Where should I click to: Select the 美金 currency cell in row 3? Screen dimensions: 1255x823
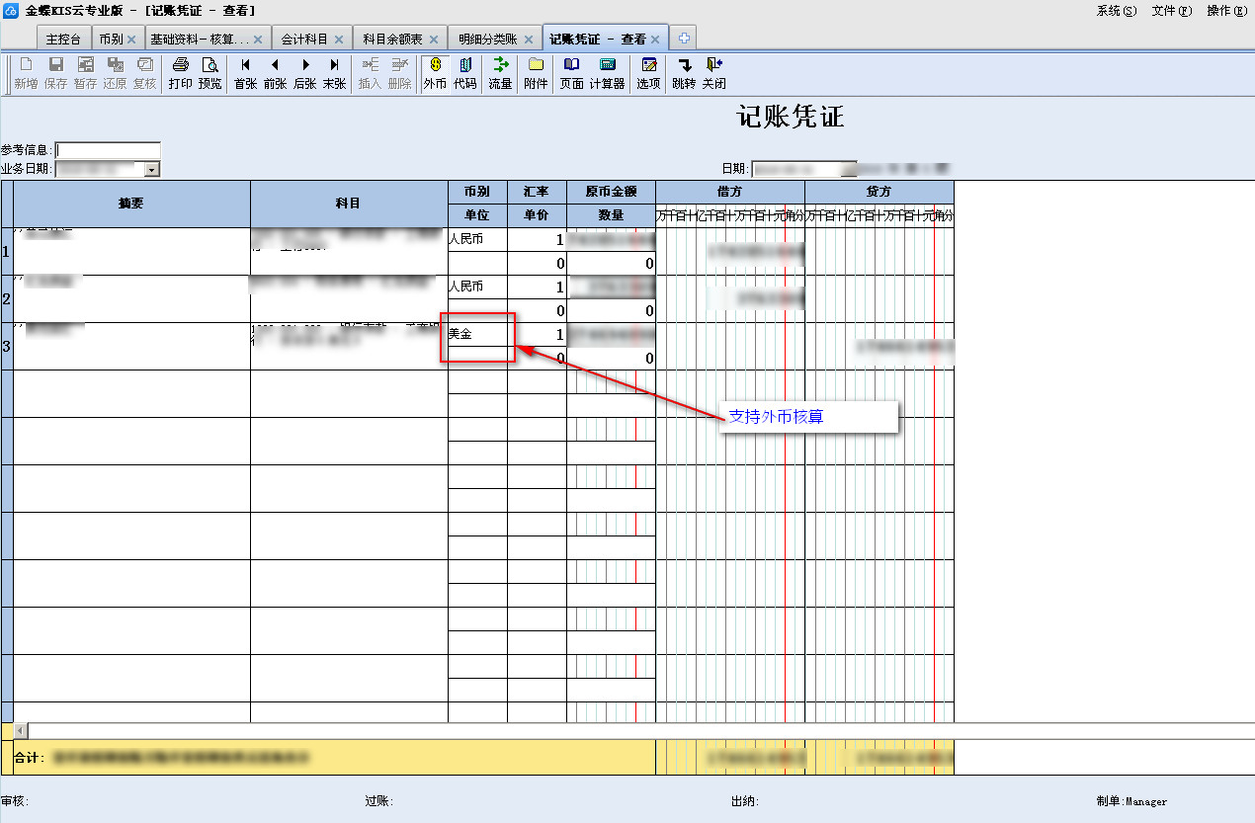[x=477, y=335]
